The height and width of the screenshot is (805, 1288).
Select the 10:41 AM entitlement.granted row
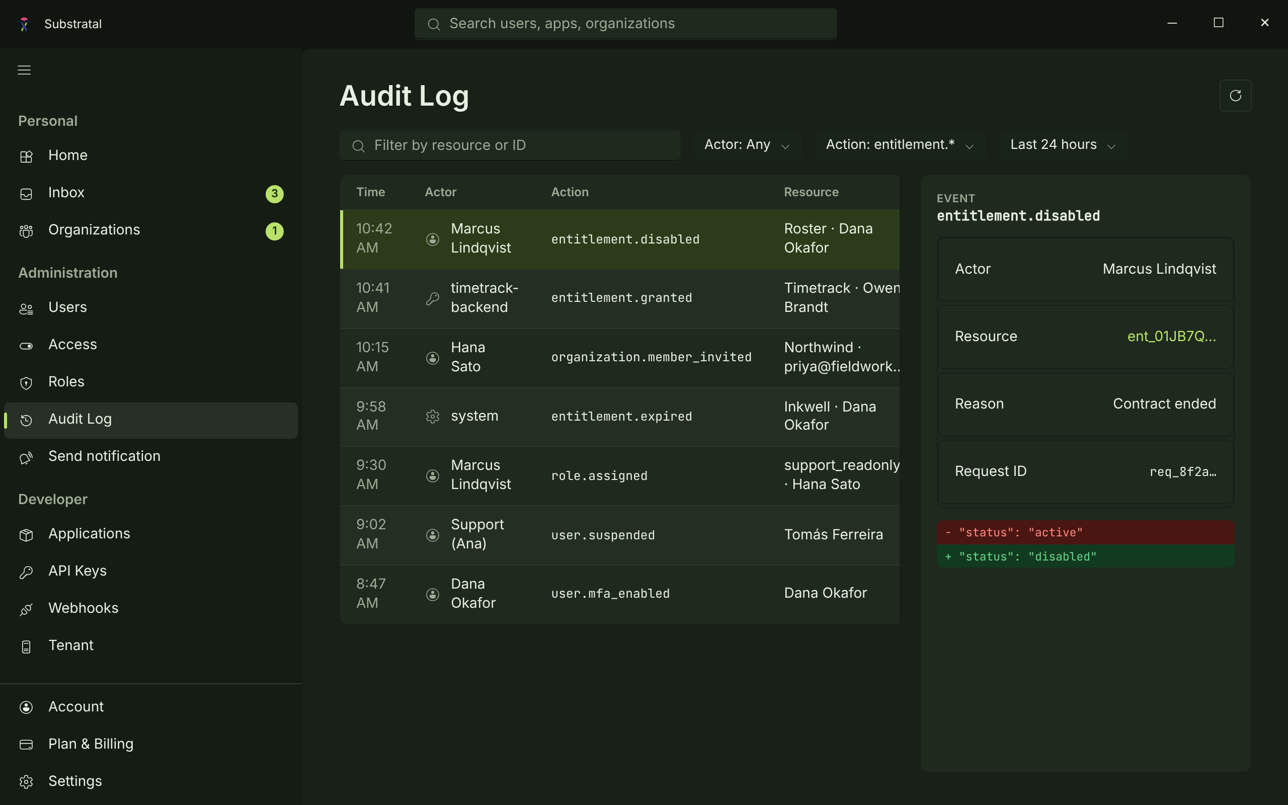tap(619, 298)
